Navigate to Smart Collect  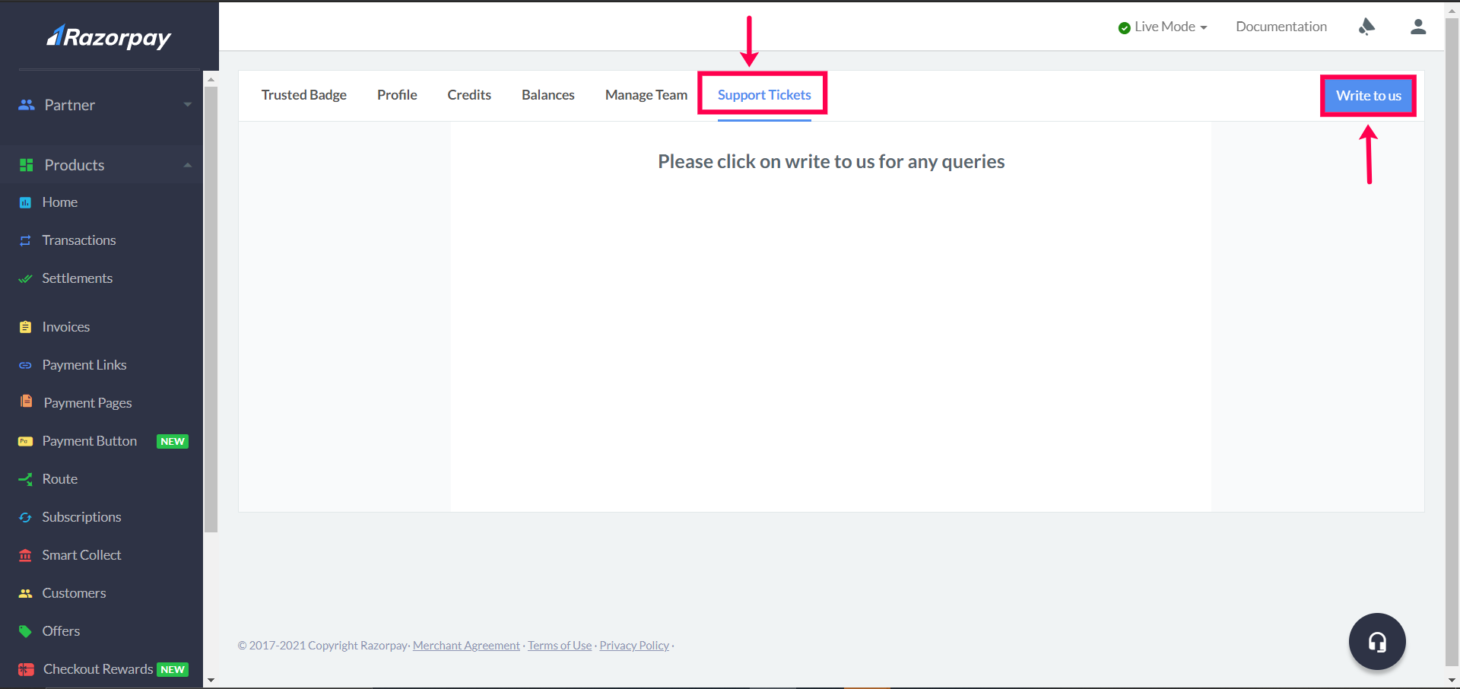tap(82, 555)
